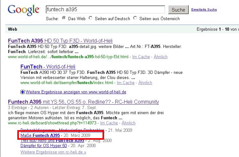
Task: Open Maße Funtech A395 thread link
Action: (40, 136)
